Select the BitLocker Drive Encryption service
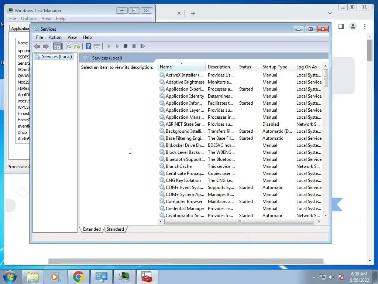This screenshot has width=378, height=284. point(240,145)
